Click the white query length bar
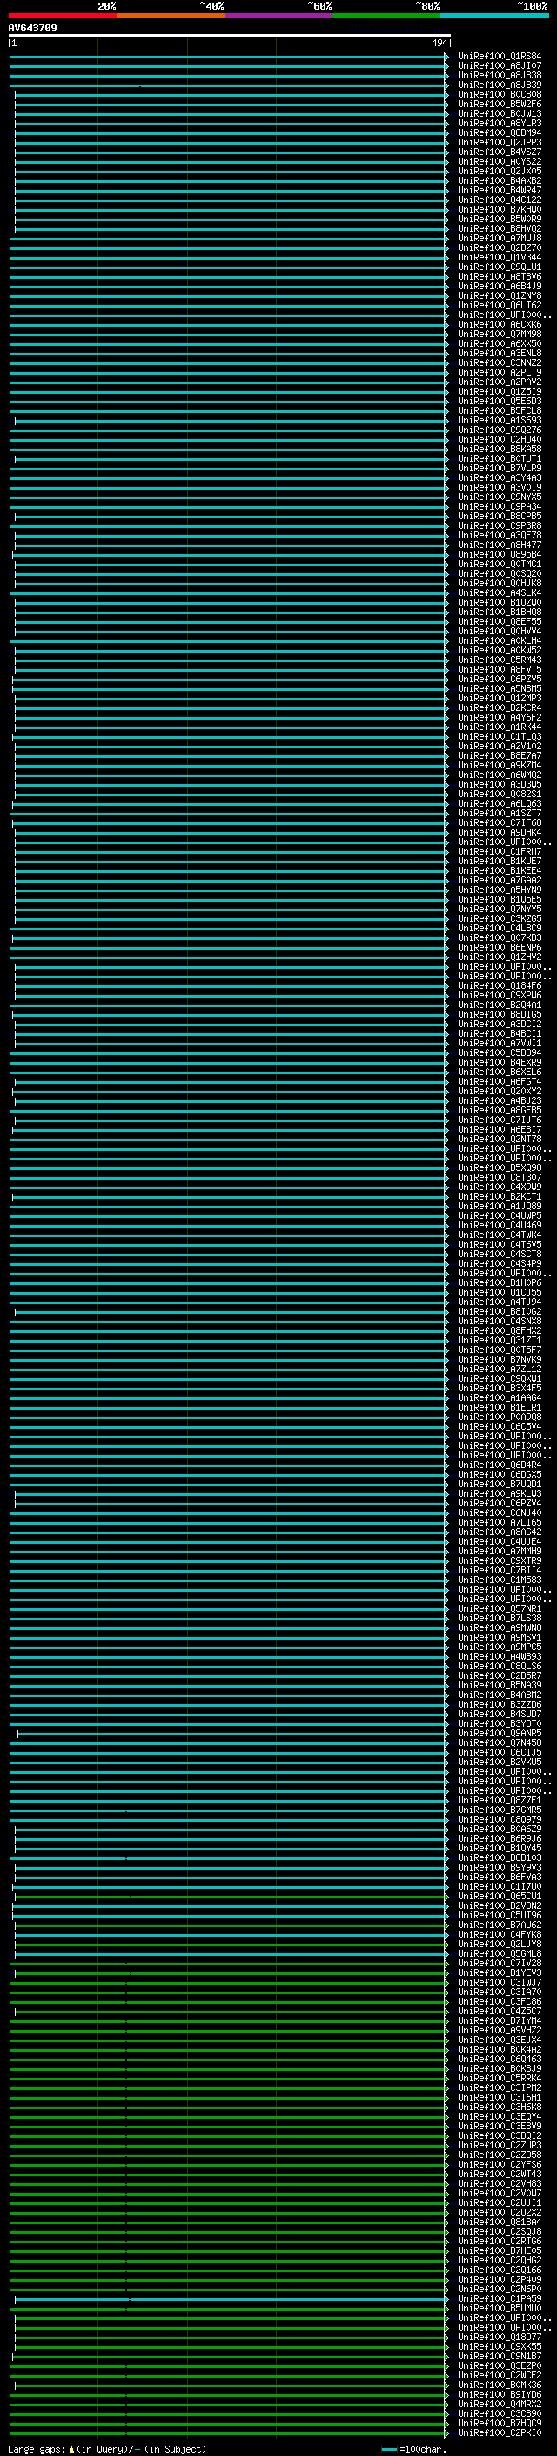The image size is (557, 2456). pyautogui.click(x=230, y=35)
